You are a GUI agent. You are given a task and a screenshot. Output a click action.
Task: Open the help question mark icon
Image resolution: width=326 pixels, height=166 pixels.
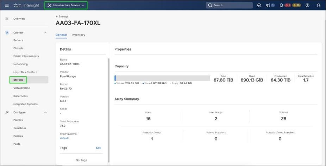(x=307, y=5)
